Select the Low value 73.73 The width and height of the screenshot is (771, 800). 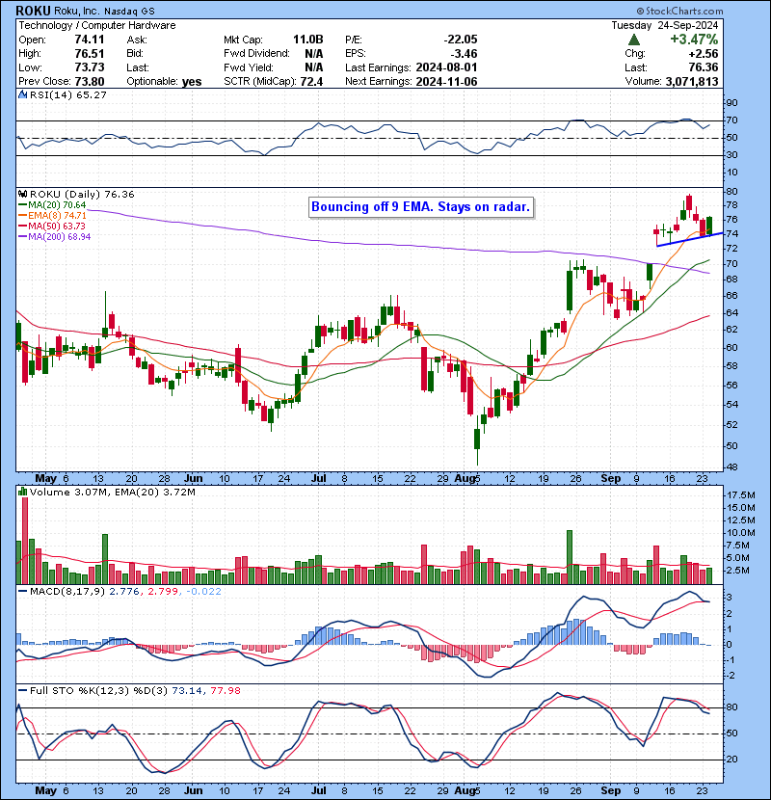point(90,67)
